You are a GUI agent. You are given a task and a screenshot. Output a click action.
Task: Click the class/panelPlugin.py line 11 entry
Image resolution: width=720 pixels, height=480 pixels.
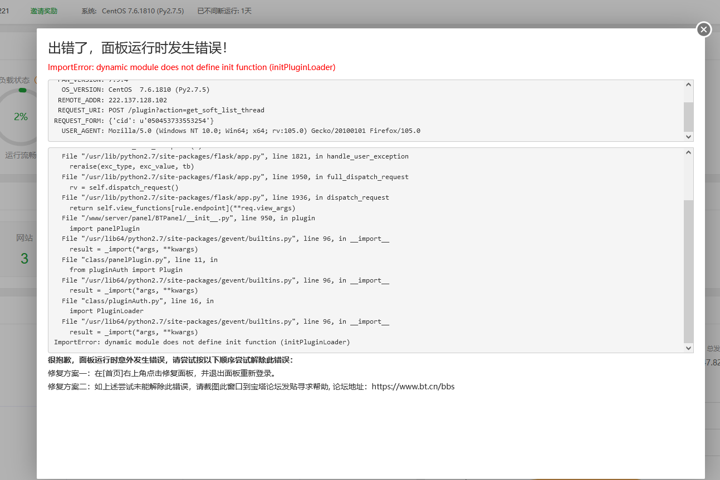(x=140, y=260)
